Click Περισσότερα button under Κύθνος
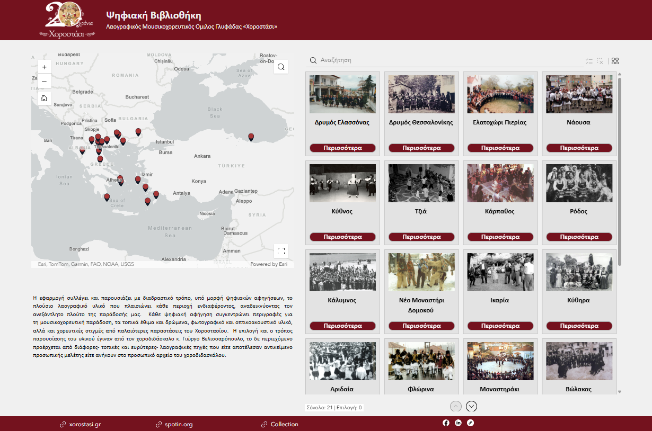 point(342,237)
